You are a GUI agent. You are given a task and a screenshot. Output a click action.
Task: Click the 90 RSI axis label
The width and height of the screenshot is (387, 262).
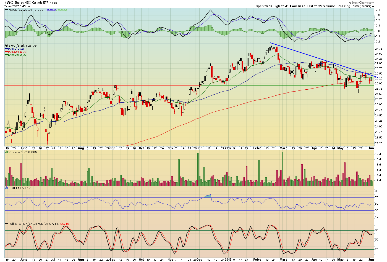click(376, 191)
